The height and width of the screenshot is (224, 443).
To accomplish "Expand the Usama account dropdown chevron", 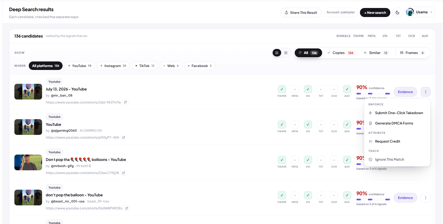I will coord(431,12).
